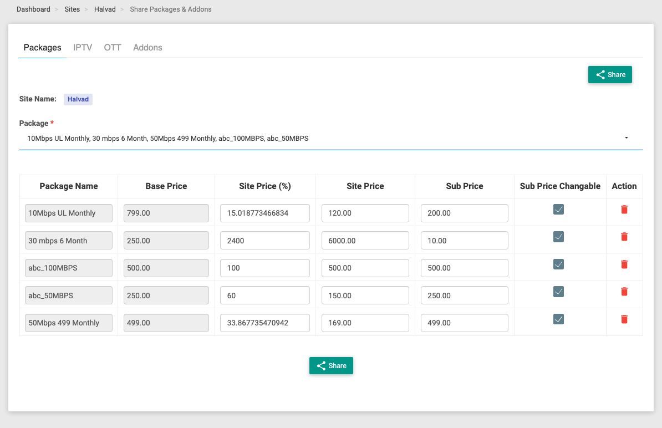Open Sites breadcrumb link
This screenshot has height=428, width=662.
[x=72, y=9]
